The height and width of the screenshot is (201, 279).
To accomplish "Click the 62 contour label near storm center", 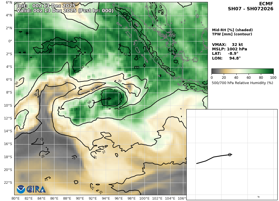I will pos(116,90).
